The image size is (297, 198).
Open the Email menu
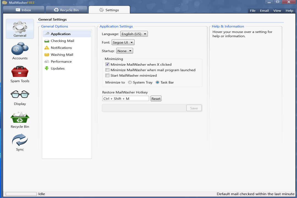[264, 10]
